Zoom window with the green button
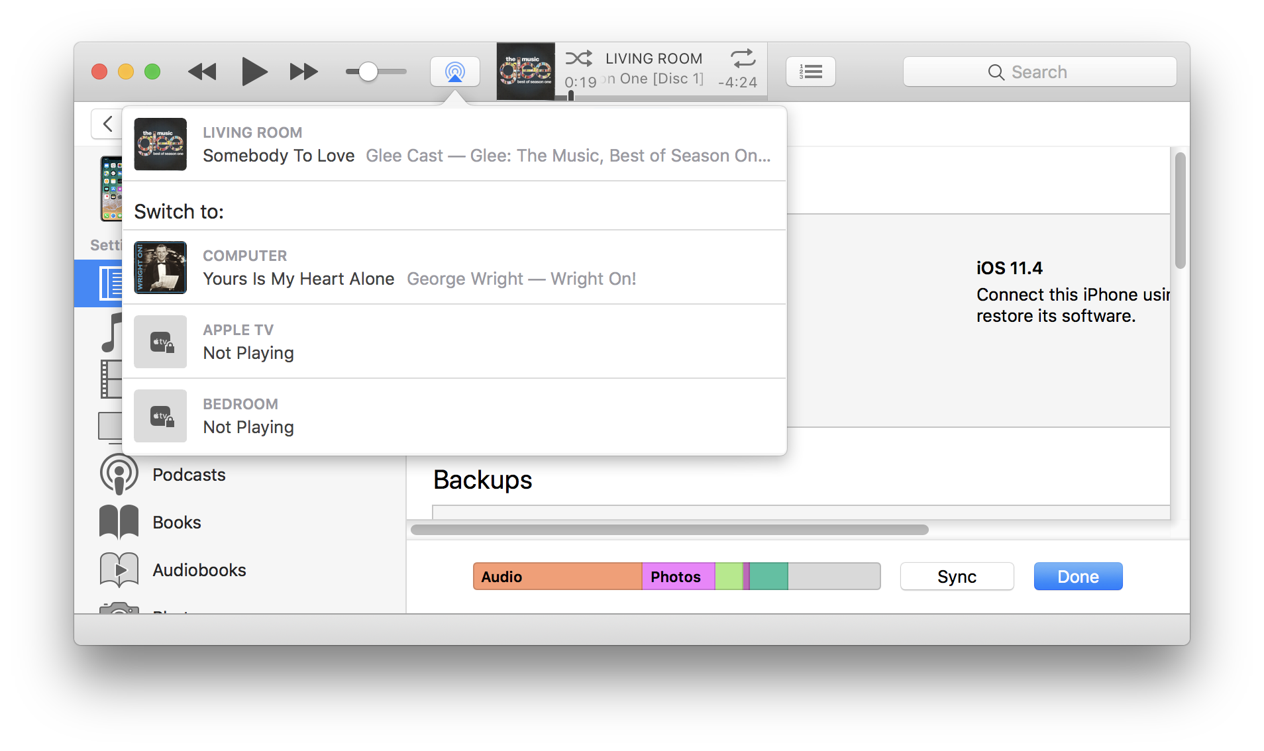The width and height of the screenshot is (1264, 751). point(152,72)
